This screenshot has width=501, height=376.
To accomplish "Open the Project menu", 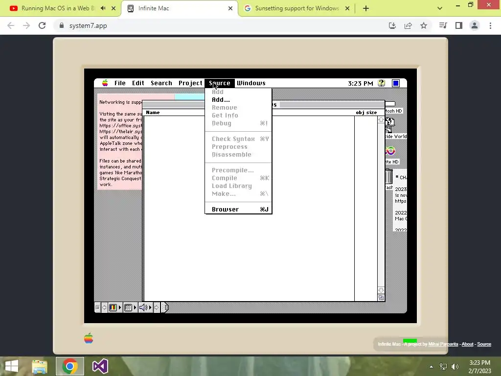I will 190,83.
